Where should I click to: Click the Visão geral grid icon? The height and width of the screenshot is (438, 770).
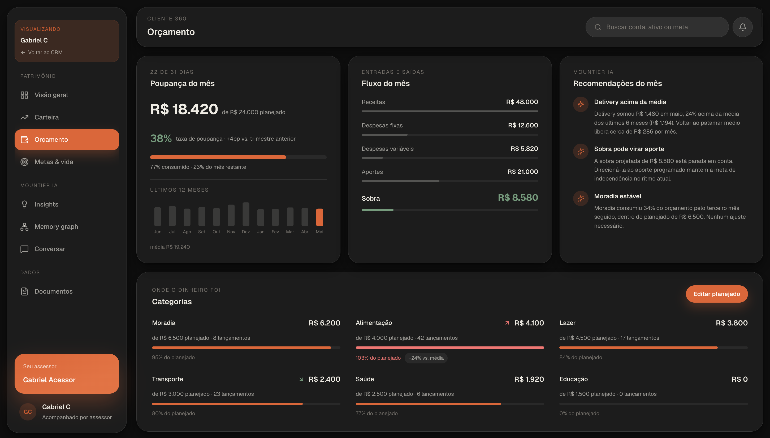(x=24, y=95)
